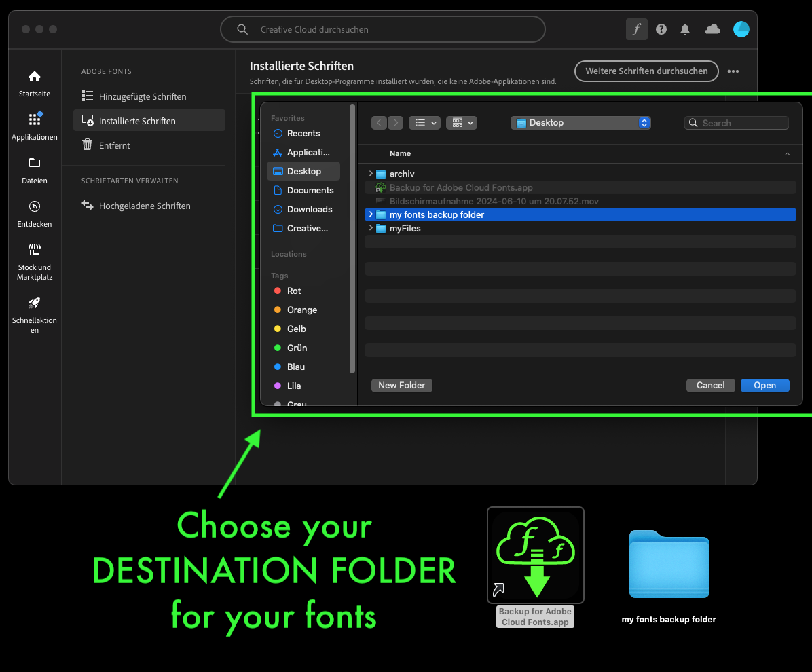Image resolution: width=812 pixels, height=672 pixels.
Task: Open Hochgeladene Schriften entry
Action: tap(149, 206)
